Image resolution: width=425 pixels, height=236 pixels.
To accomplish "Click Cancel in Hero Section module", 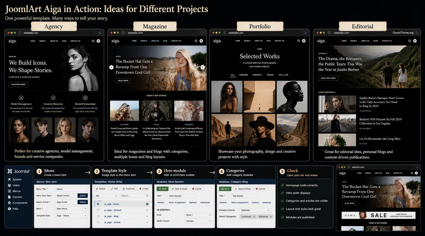I will point(197,189).
